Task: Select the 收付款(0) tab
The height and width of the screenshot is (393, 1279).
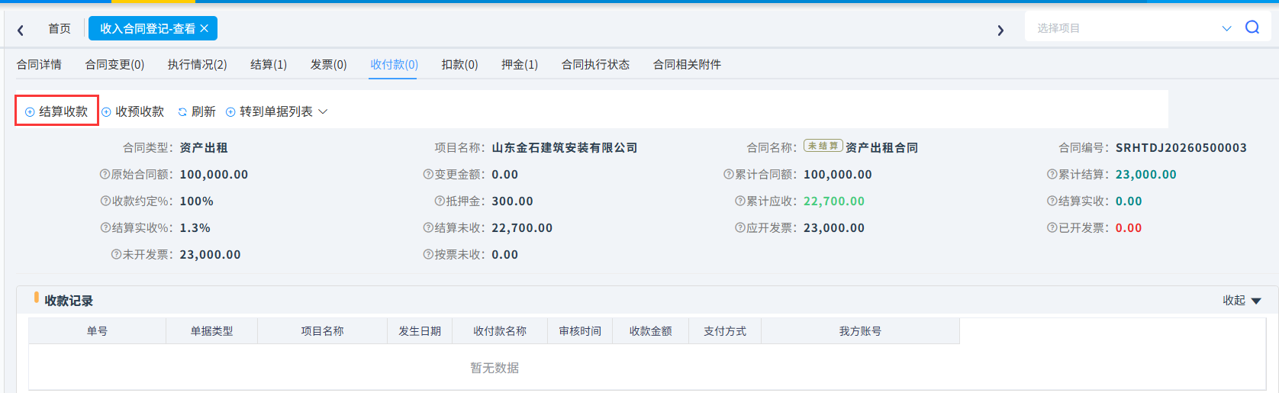Action: [394, 65]
